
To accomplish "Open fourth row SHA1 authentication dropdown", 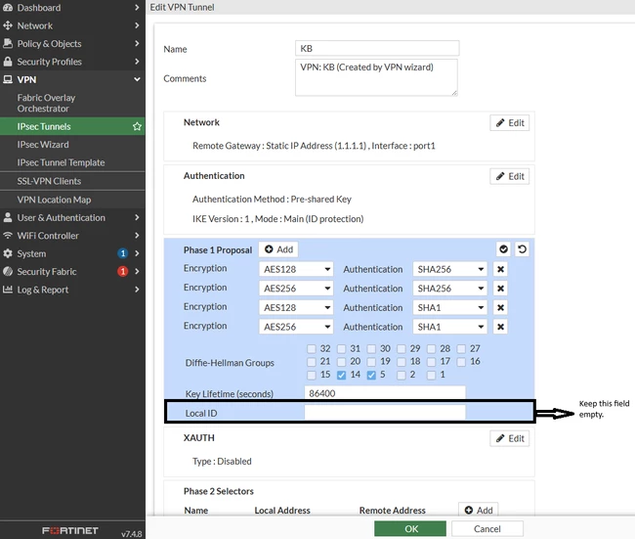I will (x=449, y=327).
